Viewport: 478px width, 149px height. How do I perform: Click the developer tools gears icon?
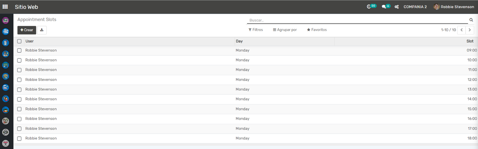pos(397,7)
